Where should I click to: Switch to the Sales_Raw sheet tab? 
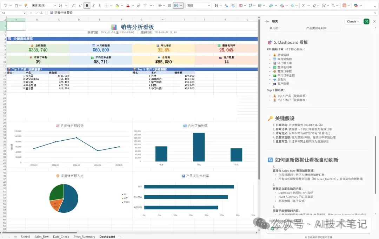41,237
